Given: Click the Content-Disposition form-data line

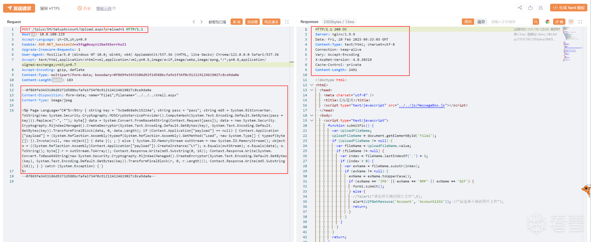Looking at the screenshot, I should (100, 95).
